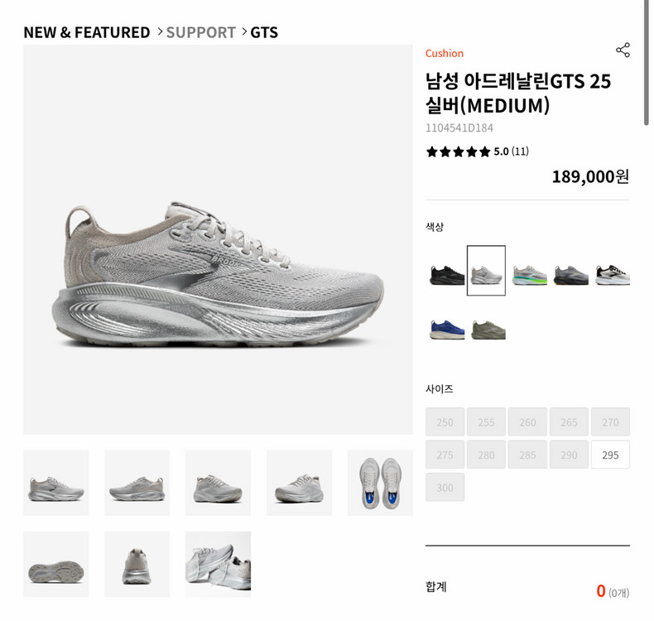Viewport: 654px width, 621px height.
Task: Click the share icon beside the product title
Action: [x=623, y=50]
